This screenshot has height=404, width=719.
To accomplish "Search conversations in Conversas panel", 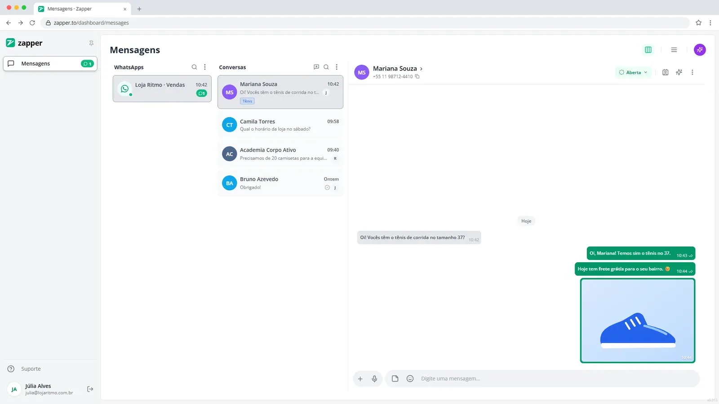I will coord(326,67).
